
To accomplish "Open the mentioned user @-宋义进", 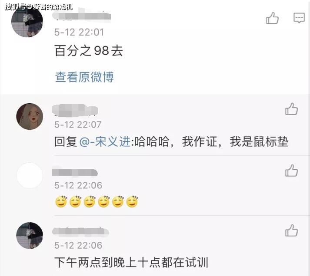I will click(105, 141).
